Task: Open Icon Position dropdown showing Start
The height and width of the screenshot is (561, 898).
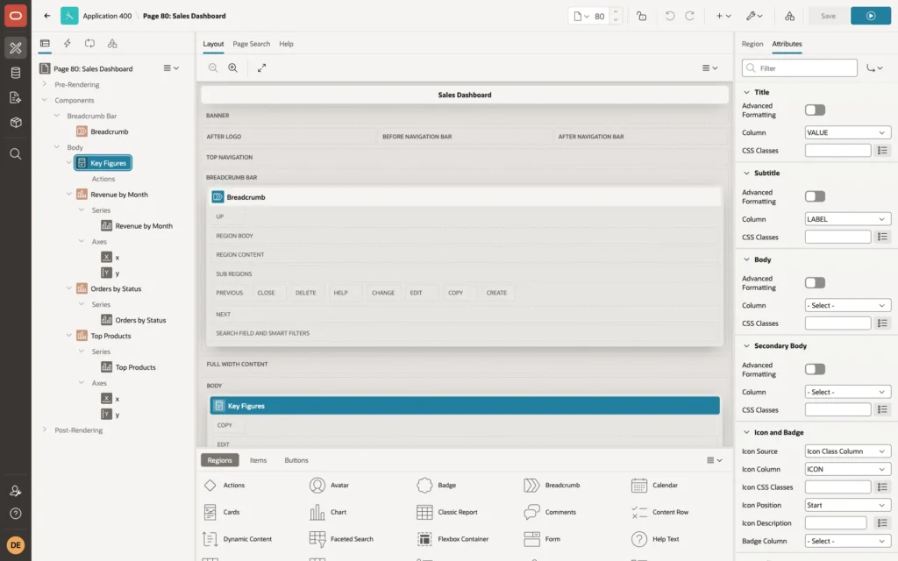Action: click(x=848, y=506)
